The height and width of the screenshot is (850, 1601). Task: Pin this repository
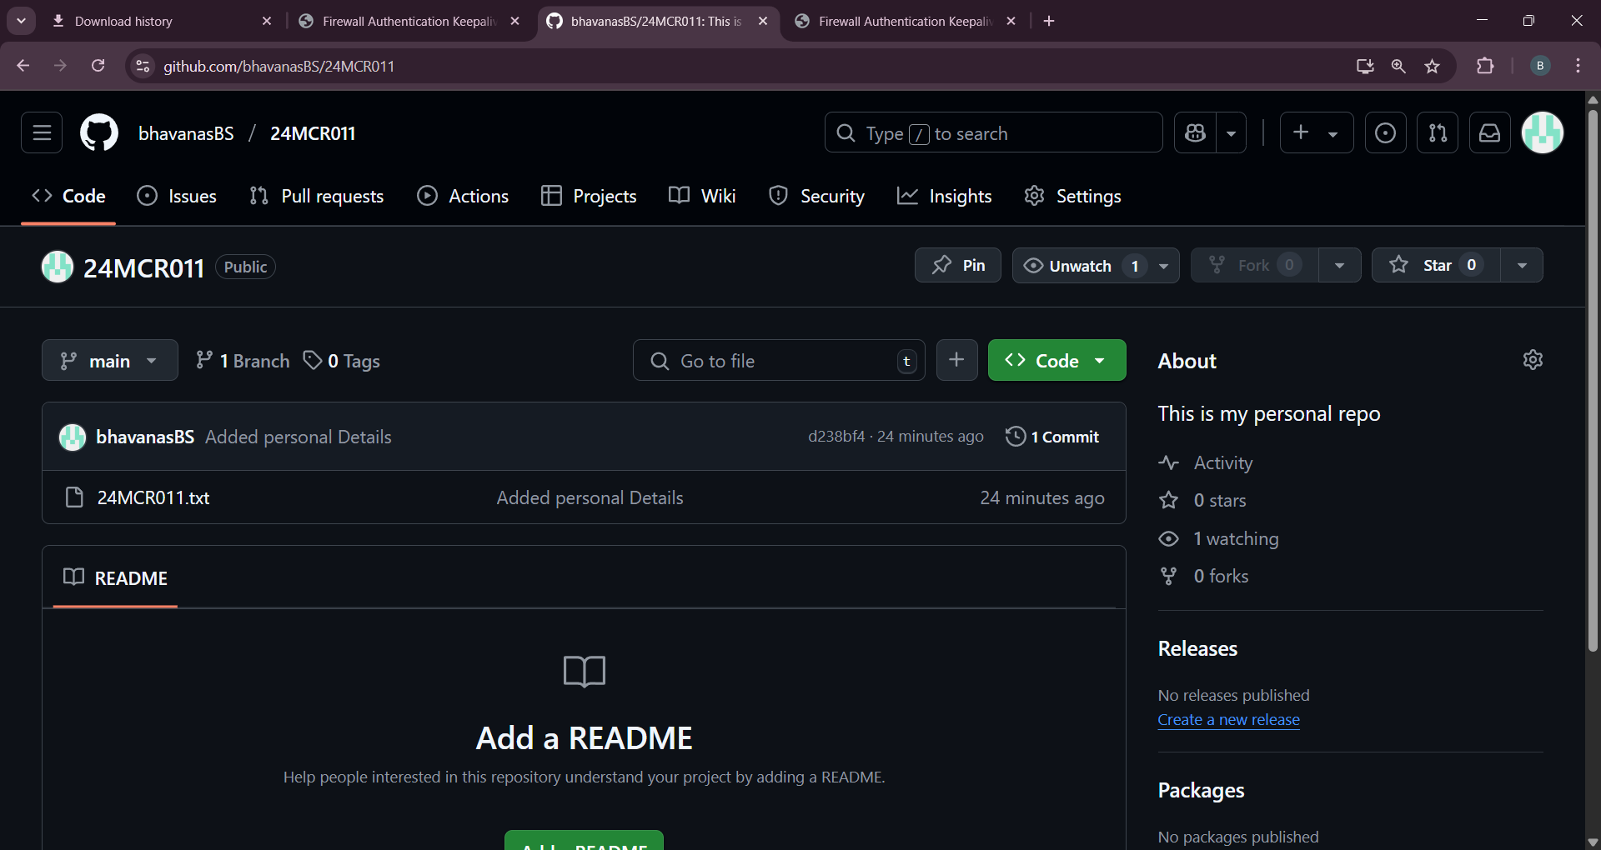point(958,265)
